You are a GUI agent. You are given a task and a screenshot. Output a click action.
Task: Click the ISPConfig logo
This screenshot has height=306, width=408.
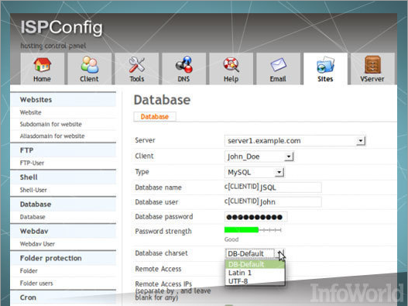point(62,27)
